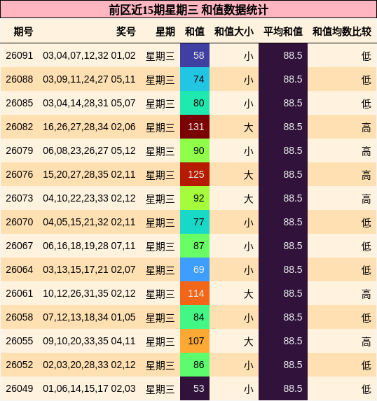
Task: Click the green sum cell 86
Action: 195,365
